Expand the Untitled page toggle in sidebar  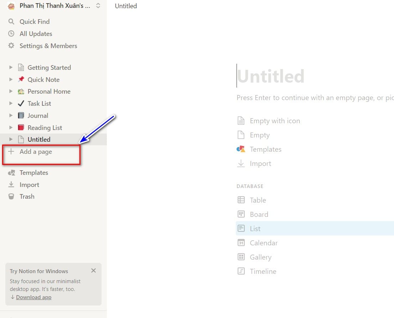(11, 139)
